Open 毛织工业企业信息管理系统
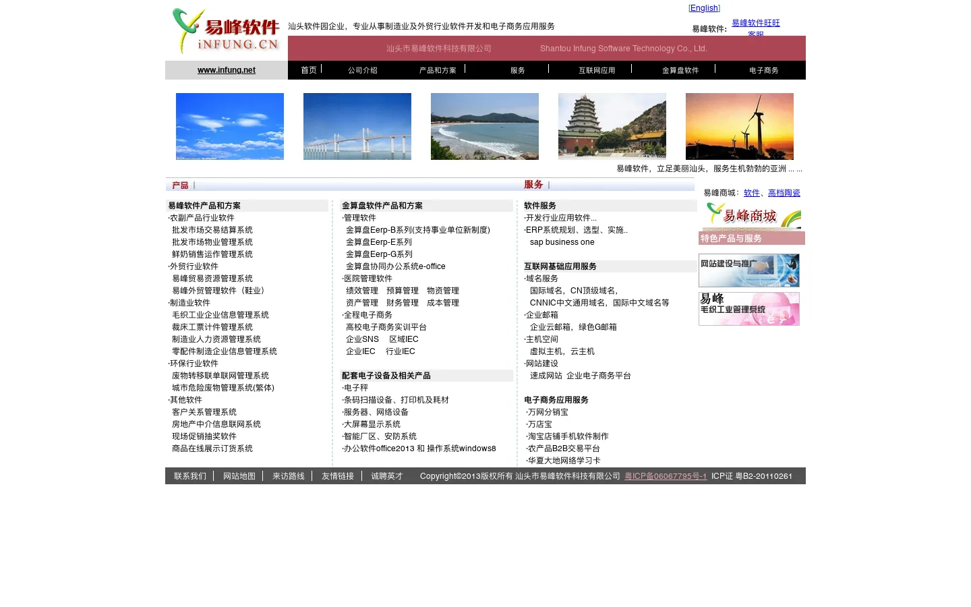This screenshot has height=607, width=971. point(220,315)
